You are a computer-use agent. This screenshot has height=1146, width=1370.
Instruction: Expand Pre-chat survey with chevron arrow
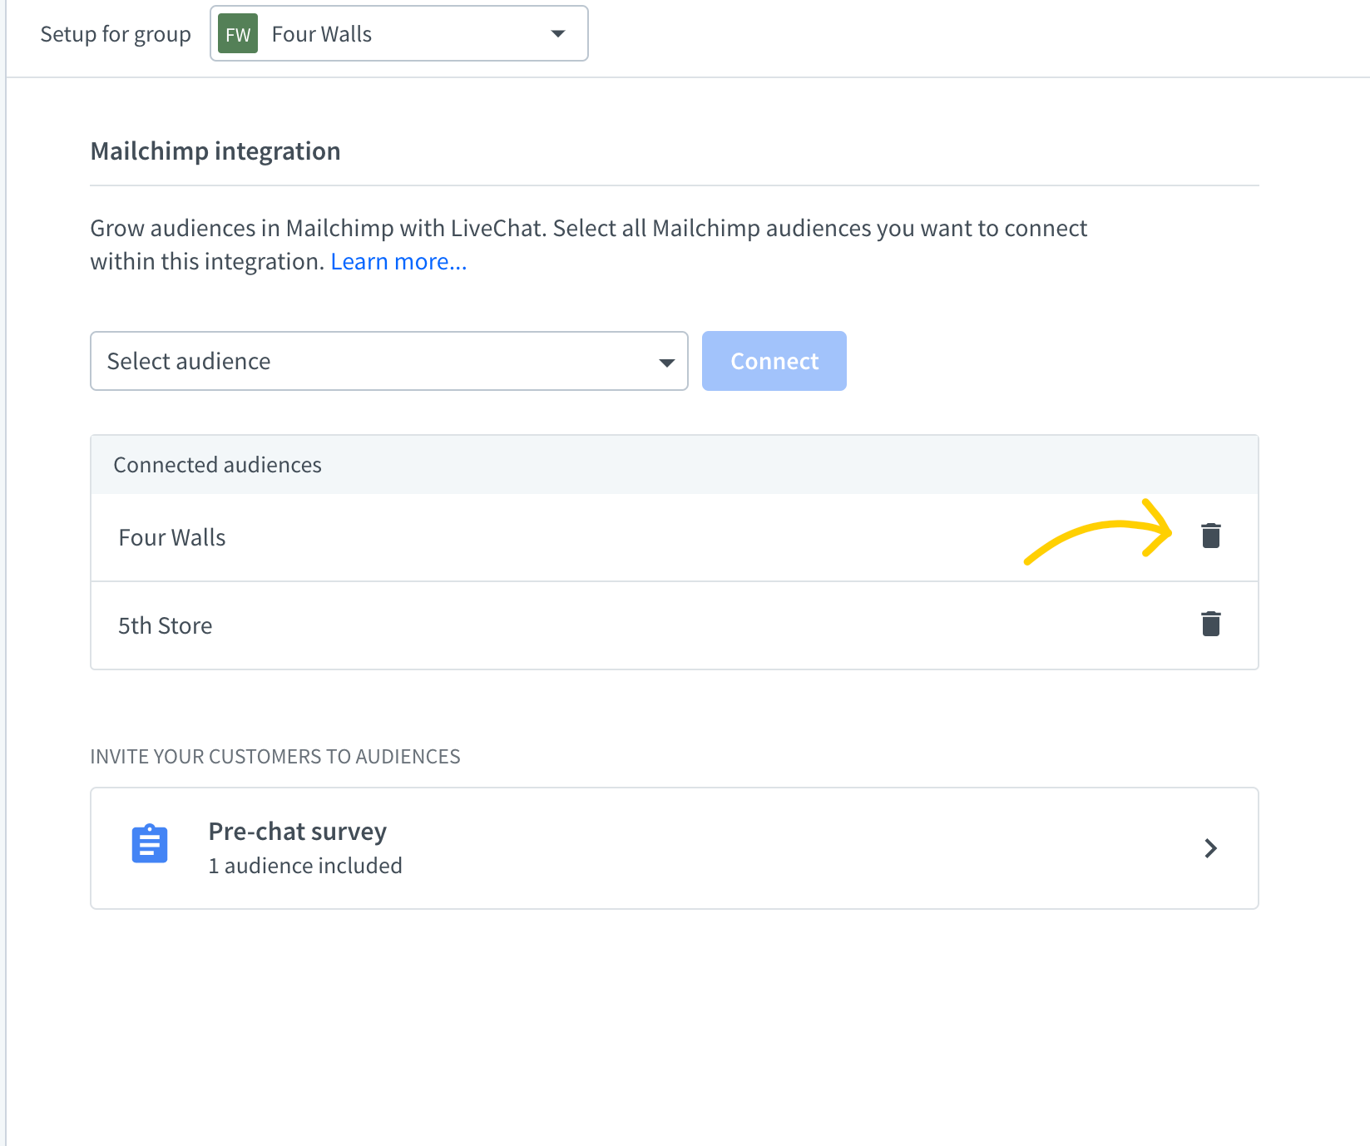coord(1211,848)
